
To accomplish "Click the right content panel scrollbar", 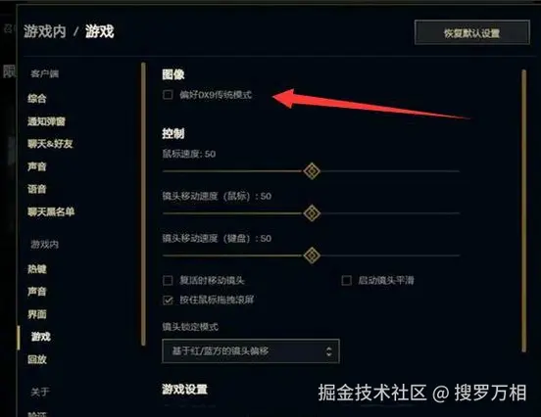I will [523, 210].
